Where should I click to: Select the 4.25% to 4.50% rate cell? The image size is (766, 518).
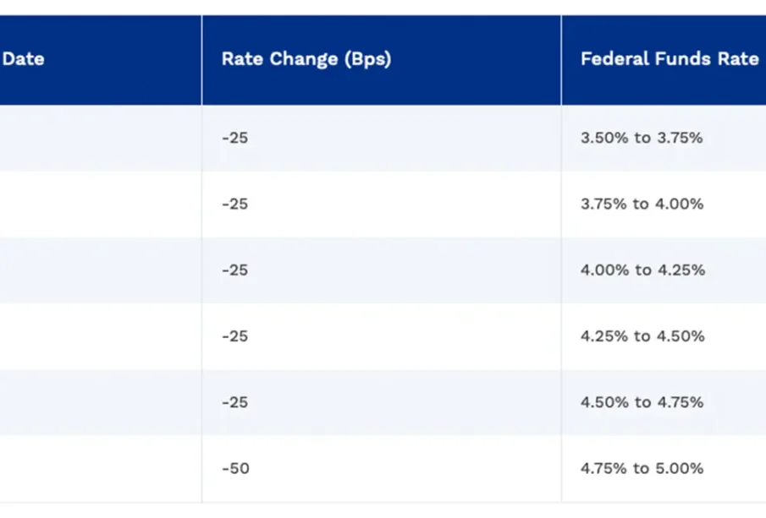(x=642, y=336)
